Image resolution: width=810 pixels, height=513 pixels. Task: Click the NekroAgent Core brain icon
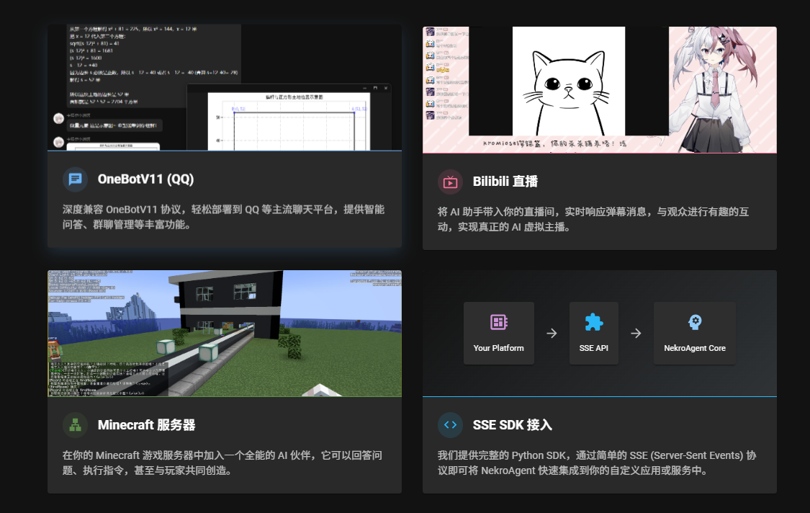pos(694,322)
